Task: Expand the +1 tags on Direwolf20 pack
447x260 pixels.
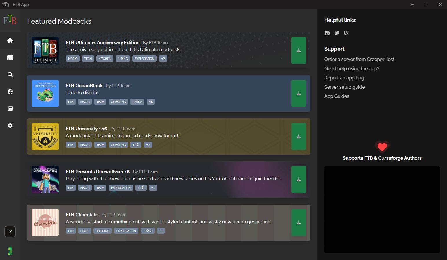Action: click(153, 188)
